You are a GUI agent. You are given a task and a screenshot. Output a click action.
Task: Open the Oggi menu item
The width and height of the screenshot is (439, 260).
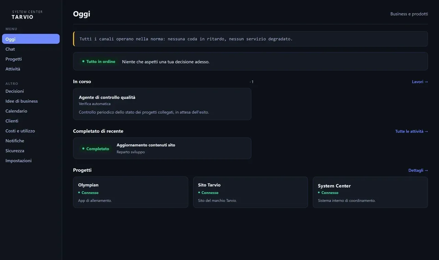(31, 39)
